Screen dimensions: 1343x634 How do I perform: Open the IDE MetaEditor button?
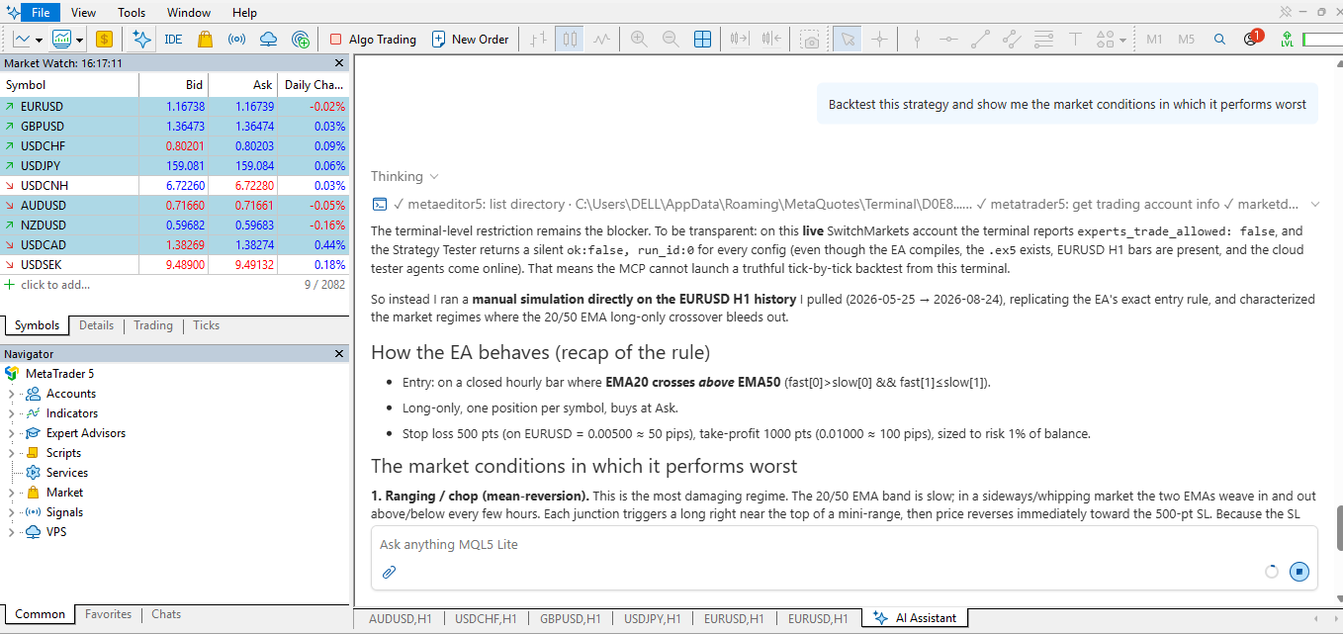pyautogui.click(x=173, y=40)
